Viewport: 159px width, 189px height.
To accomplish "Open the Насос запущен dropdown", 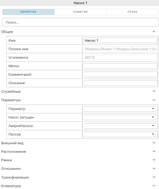I will click(x=120, y=117).
